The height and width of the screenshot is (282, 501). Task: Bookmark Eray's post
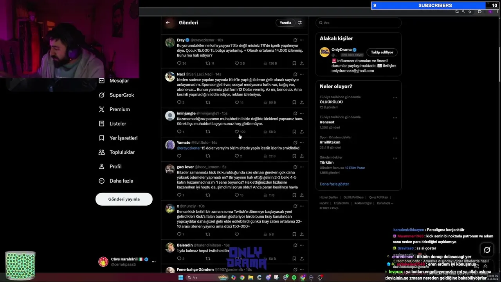tap(294, 63)
